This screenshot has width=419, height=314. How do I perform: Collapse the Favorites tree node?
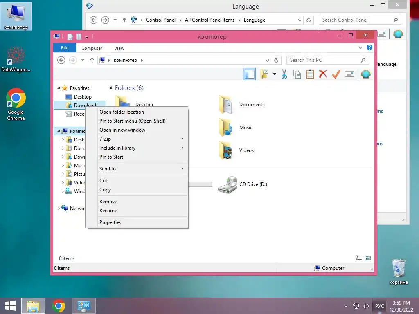coord(59,88)
